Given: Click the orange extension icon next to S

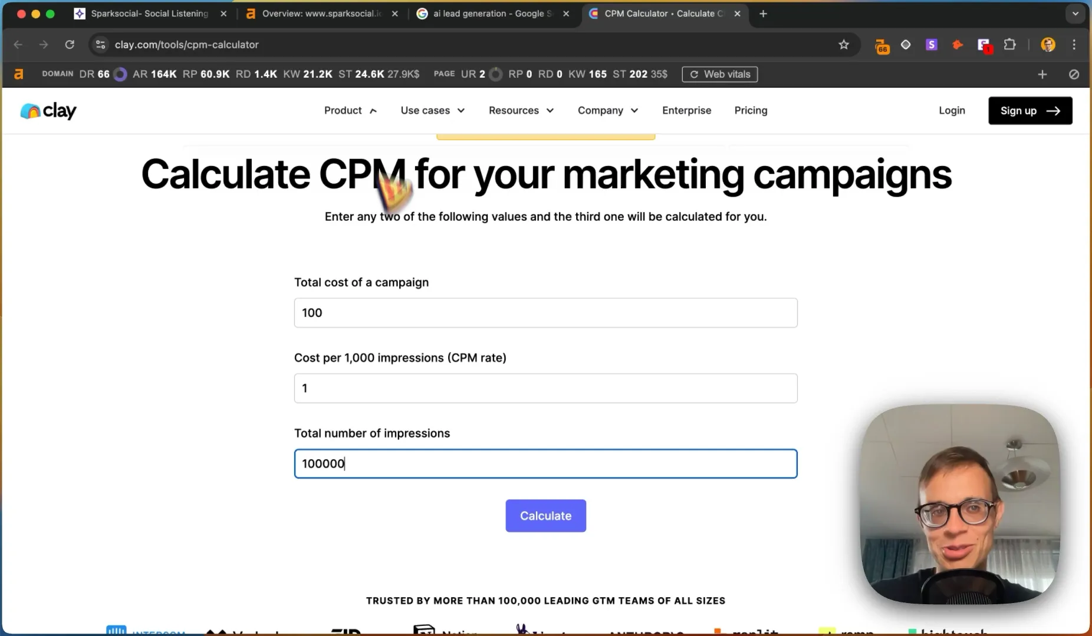Looking at the screenshot, I should click(x=958, y=45).
